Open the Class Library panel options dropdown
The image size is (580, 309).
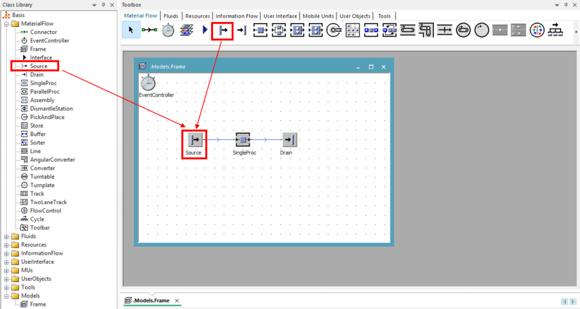95,5
